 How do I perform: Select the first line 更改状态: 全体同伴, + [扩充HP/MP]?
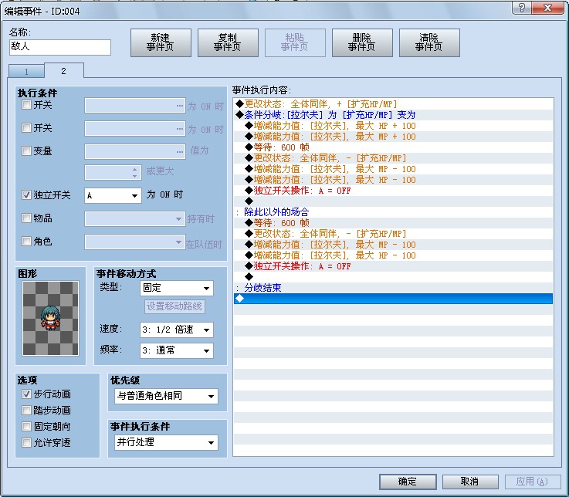click(x=394, y=104)
